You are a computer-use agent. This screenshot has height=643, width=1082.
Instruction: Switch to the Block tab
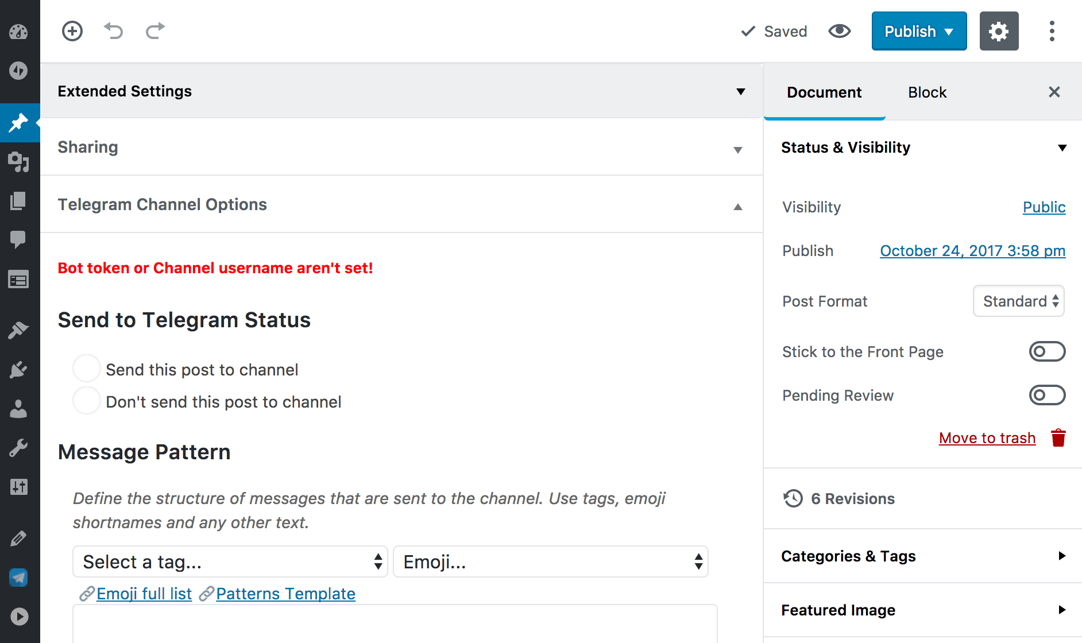[x=927, y=92]
